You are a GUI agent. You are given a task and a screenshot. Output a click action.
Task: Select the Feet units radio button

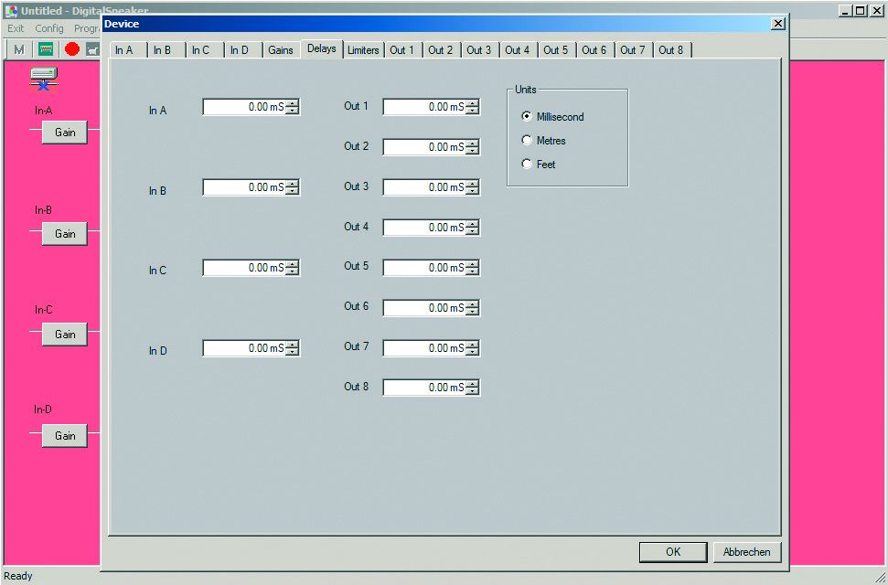click(527, 164)
